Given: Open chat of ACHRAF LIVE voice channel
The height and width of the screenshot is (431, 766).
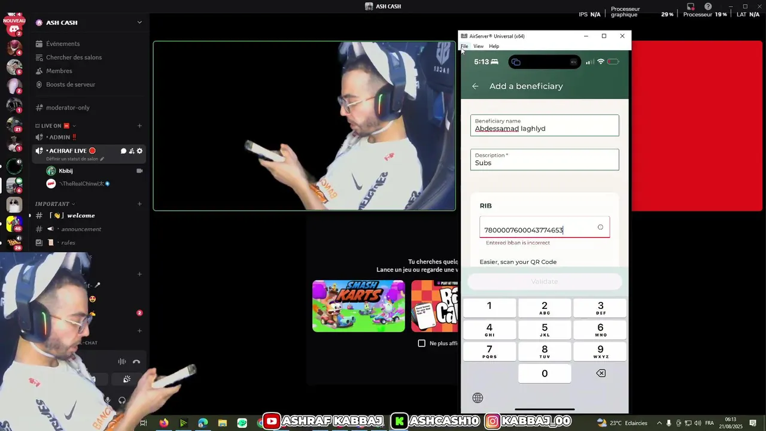Looking at the screenshot, I should pos(123,151).
